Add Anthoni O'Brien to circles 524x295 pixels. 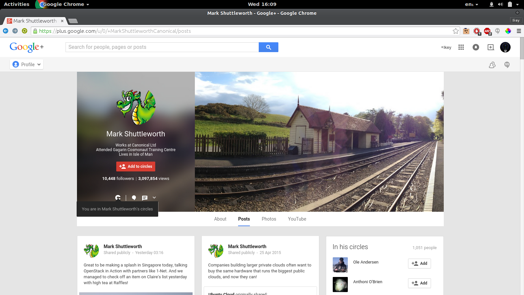pos(419,283)
